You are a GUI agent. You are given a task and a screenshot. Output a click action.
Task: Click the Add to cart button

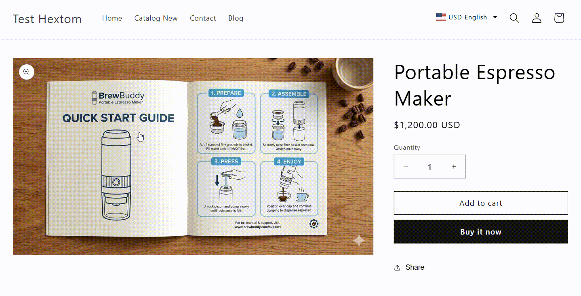[x=481, y=203]
